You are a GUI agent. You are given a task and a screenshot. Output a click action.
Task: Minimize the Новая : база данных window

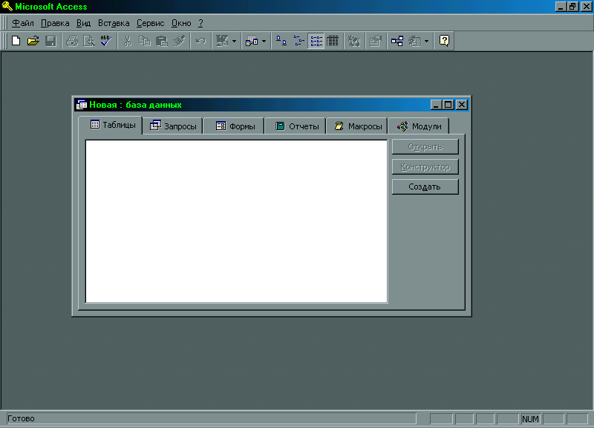[436, 105]
